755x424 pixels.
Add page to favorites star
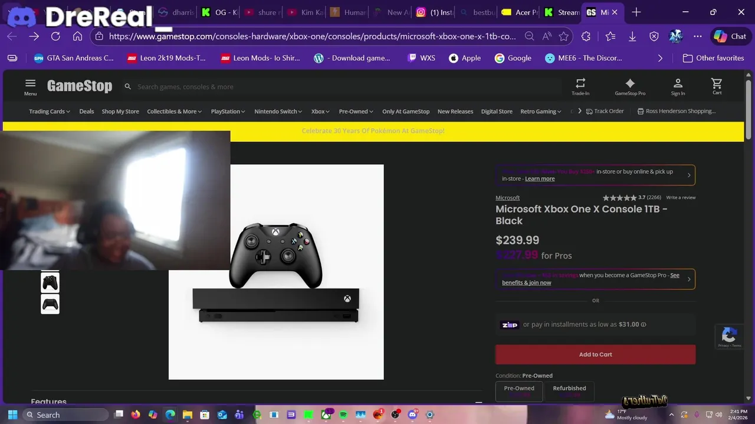(564, 37)
